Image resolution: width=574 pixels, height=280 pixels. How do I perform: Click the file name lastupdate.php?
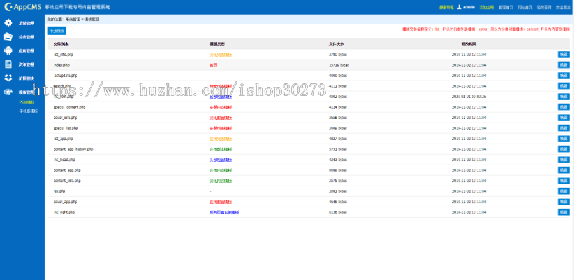click(x=65, y=76)
